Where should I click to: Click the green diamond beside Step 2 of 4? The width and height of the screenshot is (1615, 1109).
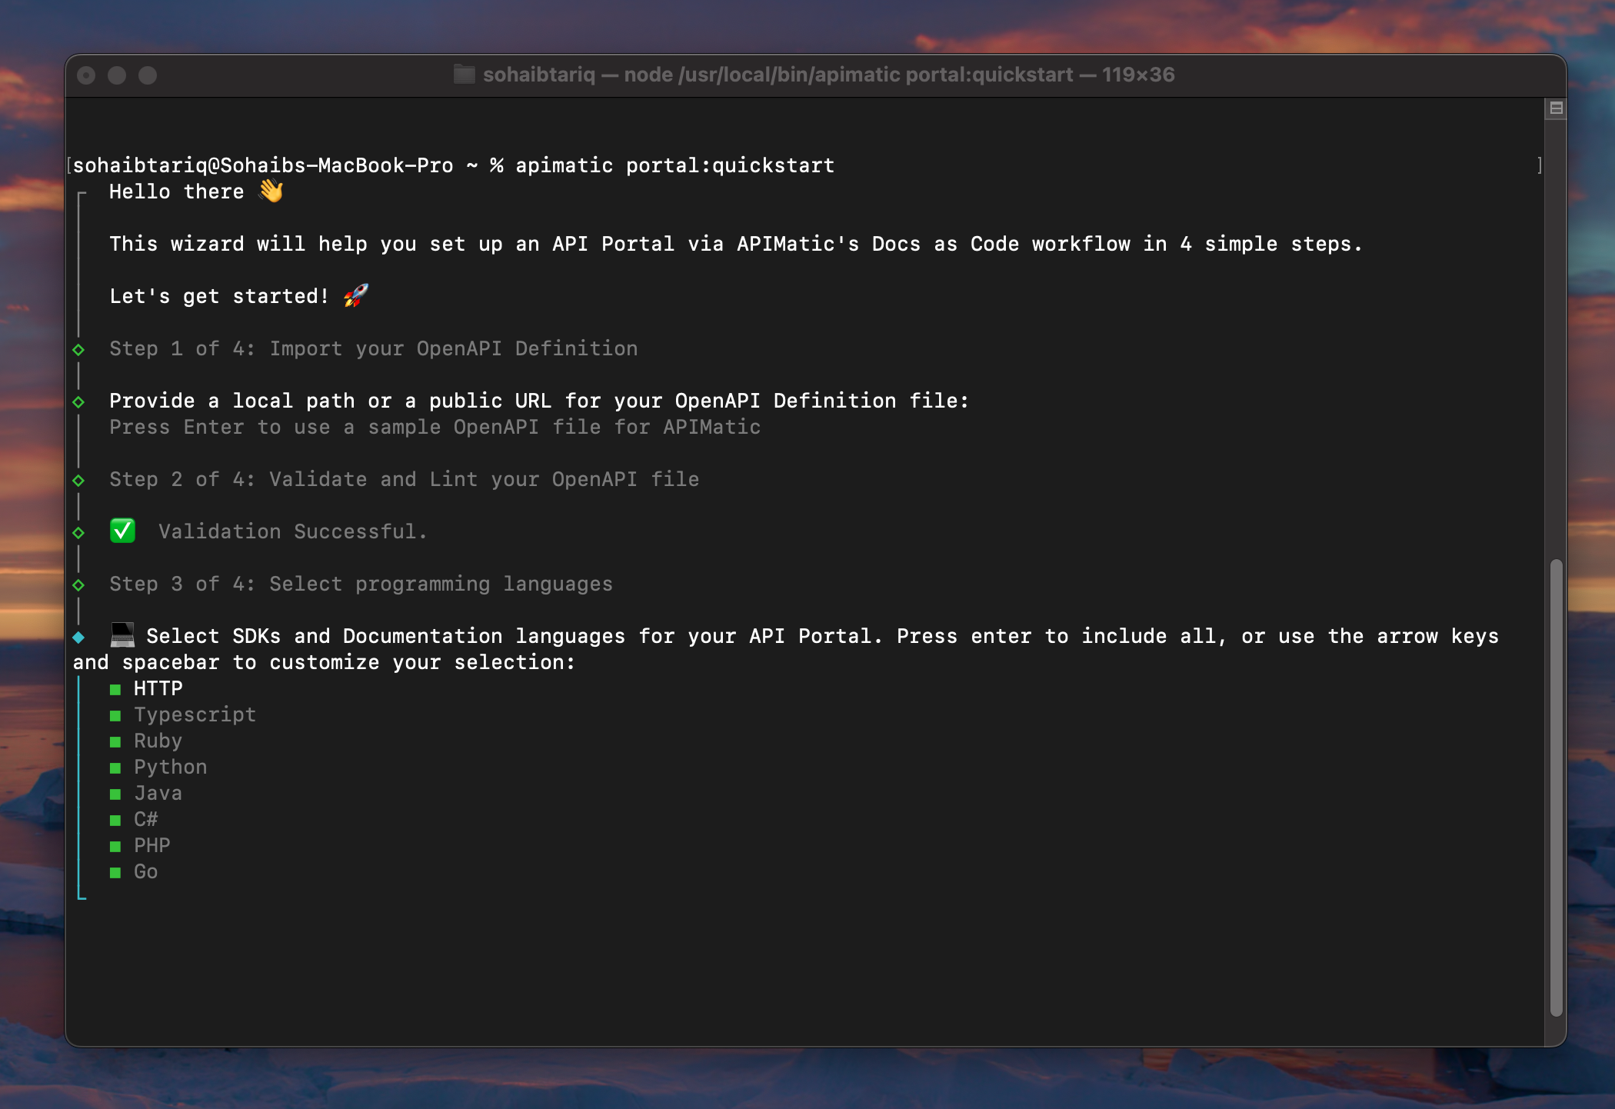tap(78, 481)
